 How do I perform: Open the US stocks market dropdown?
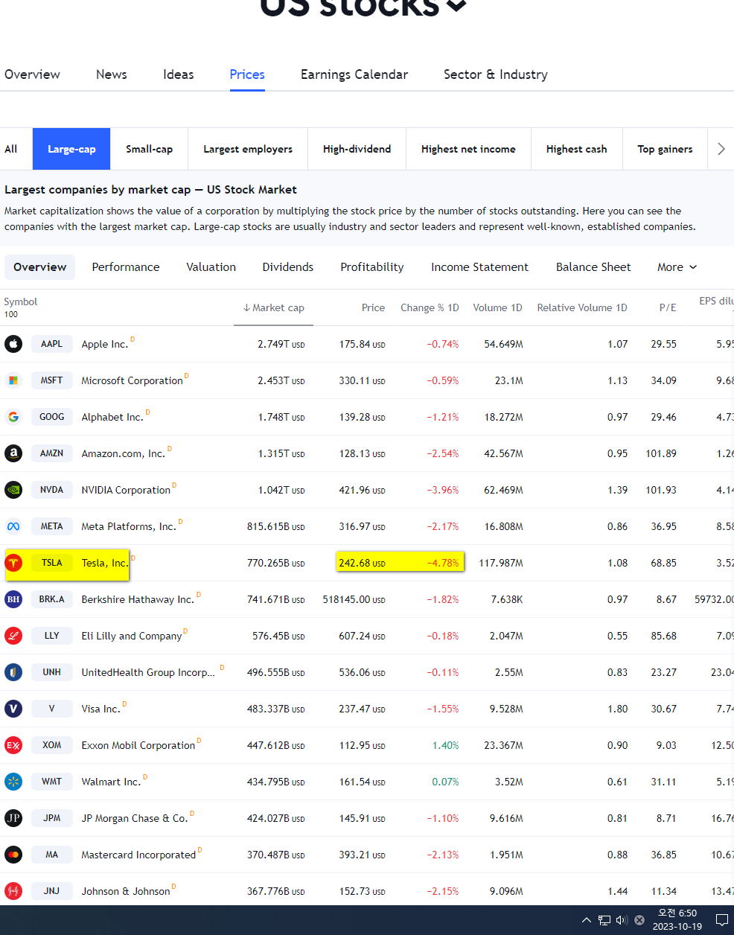(363, 7)
